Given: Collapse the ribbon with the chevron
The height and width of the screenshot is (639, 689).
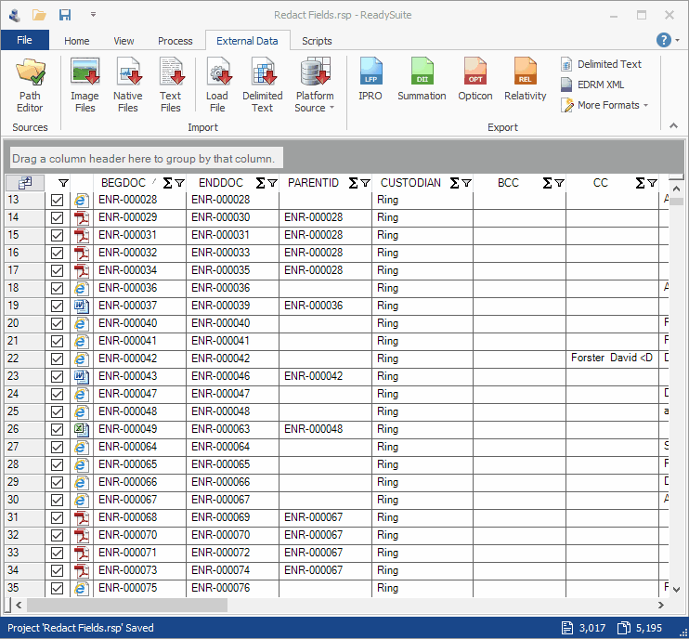Looking at the screenshot, I should point(673,125).
